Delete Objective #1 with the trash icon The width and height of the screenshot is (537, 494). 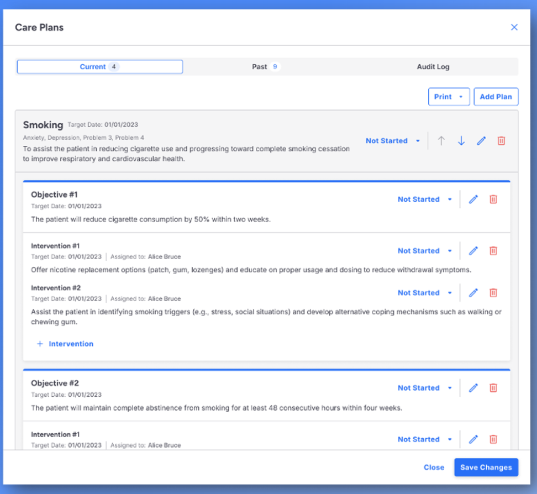point(493,199)
